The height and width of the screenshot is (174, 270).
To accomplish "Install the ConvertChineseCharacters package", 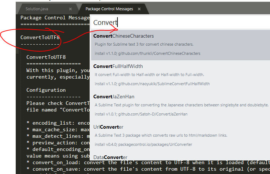I will click(180, 45).
